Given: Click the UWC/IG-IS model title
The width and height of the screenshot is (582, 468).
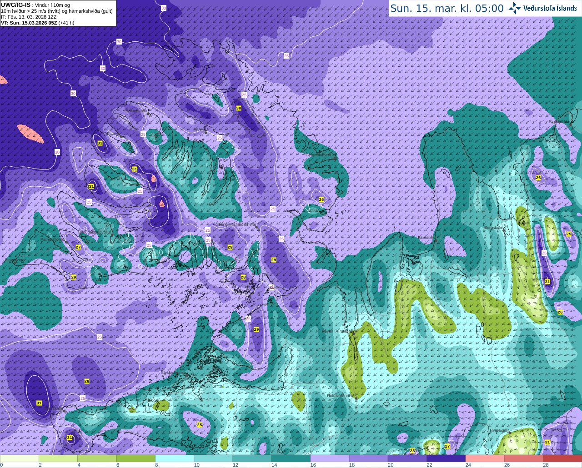Looking at the screenshot, I should tap(15, 5).
